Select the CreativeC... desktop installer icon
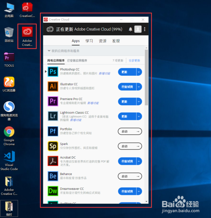211x218 pixels. click(x=27, y=10)
